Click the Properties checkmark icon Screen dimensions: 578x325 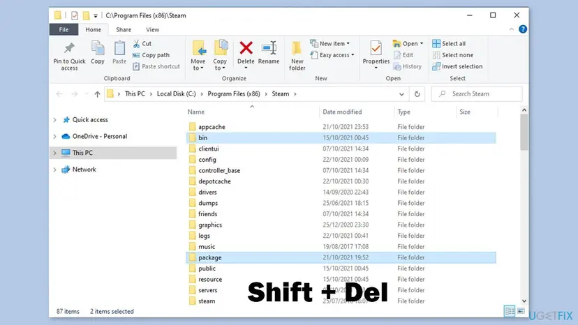376,48
